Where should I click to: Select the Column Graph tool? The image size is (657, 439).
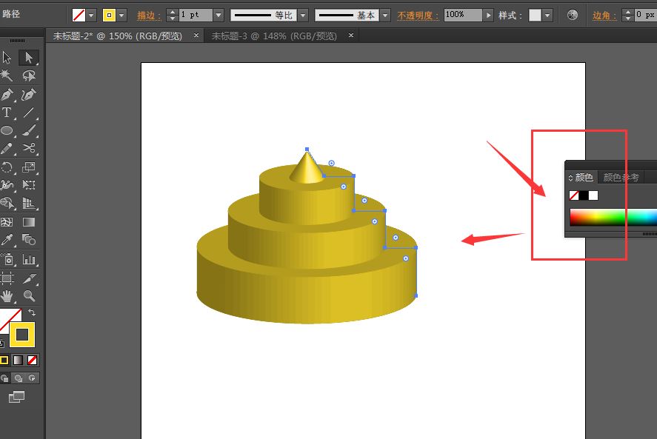click(28, 260)
